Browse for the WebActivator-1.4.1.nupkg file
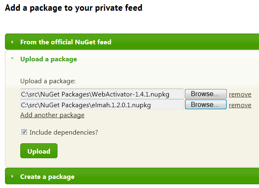Screen dimensions: 259x188 [x=206, y=94]
